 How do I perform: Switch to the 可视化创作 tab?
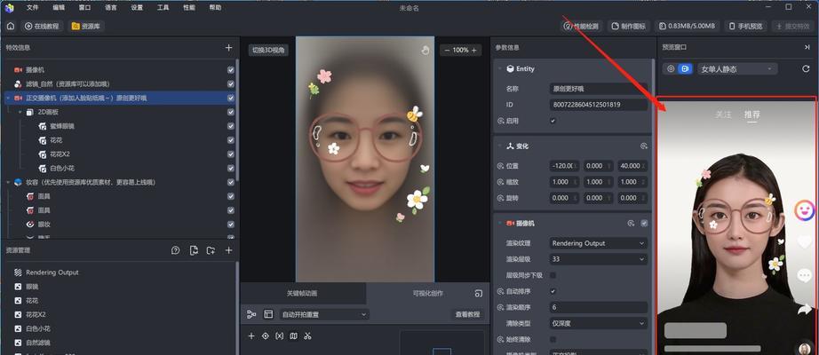[428, 293]
